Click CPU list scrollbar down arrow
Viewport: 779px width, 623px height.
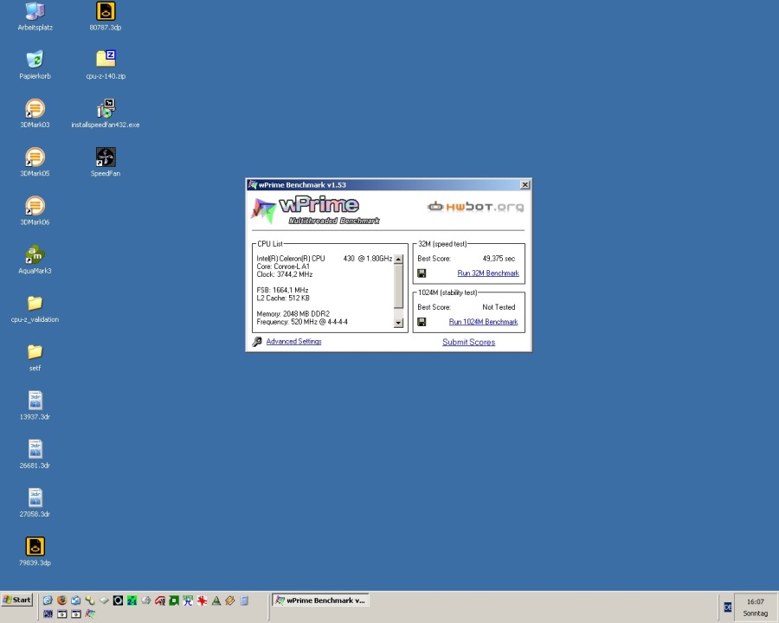pos(398,323)
